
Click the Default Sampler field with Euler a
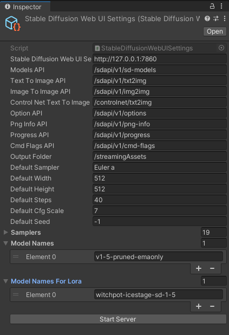[x=159, y=168]
